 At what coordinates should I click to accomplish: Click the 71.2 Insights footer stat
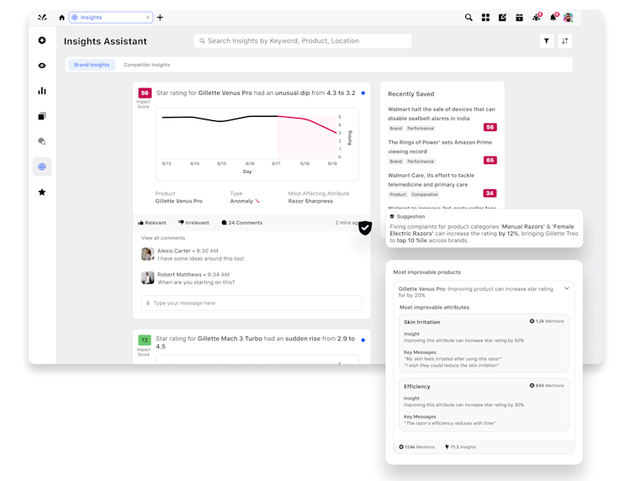[x=461, y=447]
